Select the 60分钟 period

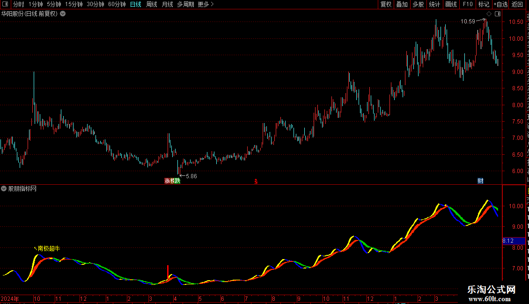click(x=117, y=4)
